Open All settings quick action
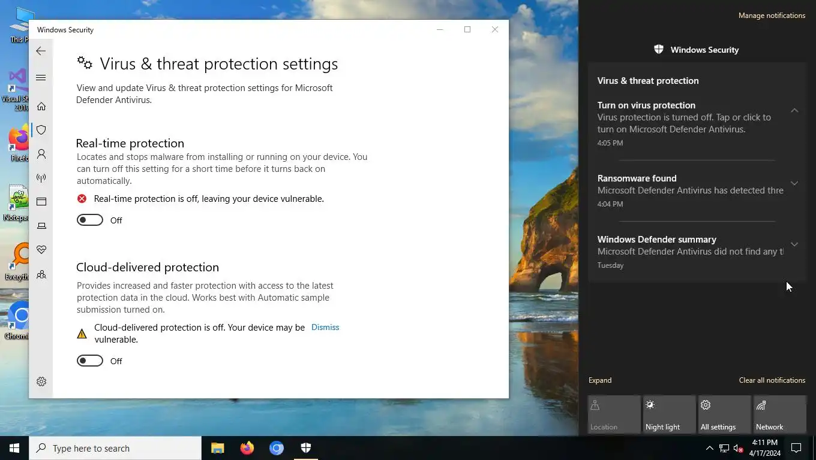The image size is (816, 460). coord(725,414)
